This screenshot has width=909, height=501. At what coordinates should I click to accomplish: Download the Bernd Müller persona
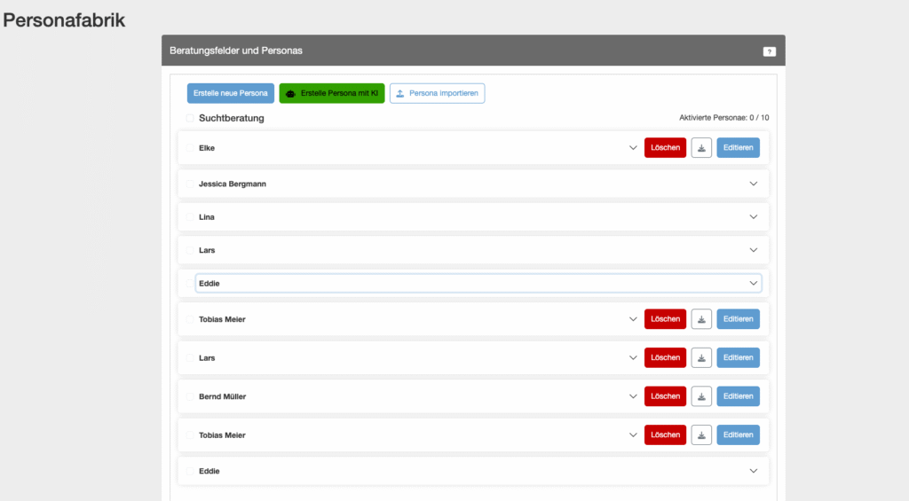701,396
